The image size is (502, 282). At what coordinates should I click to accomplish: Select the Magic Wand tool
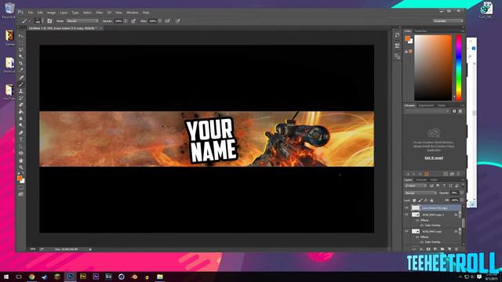click(21, 56)
